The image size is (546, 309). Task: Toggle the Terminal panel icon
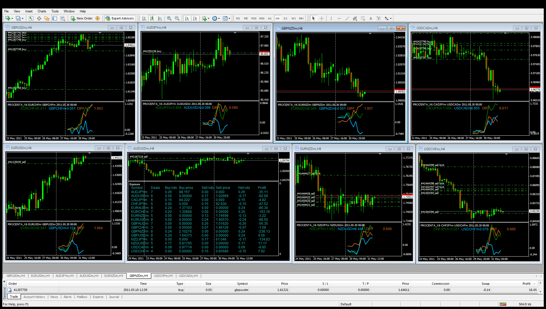(x=55, y=18)
